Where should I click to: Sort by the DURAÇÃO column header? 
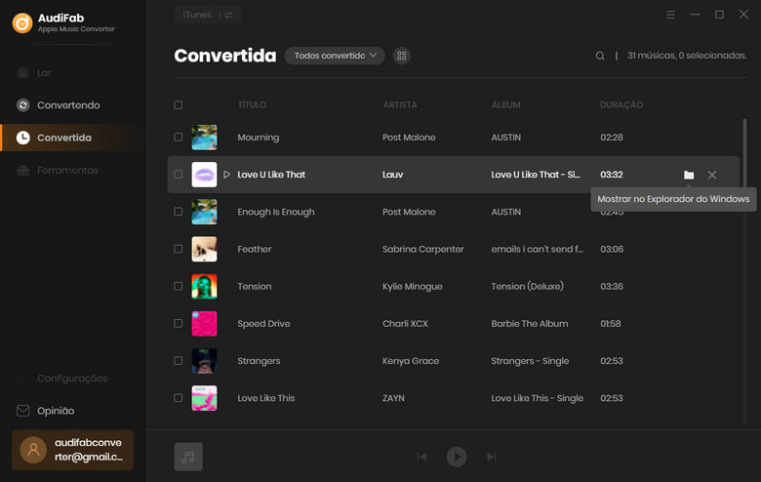tap(621, 104)
